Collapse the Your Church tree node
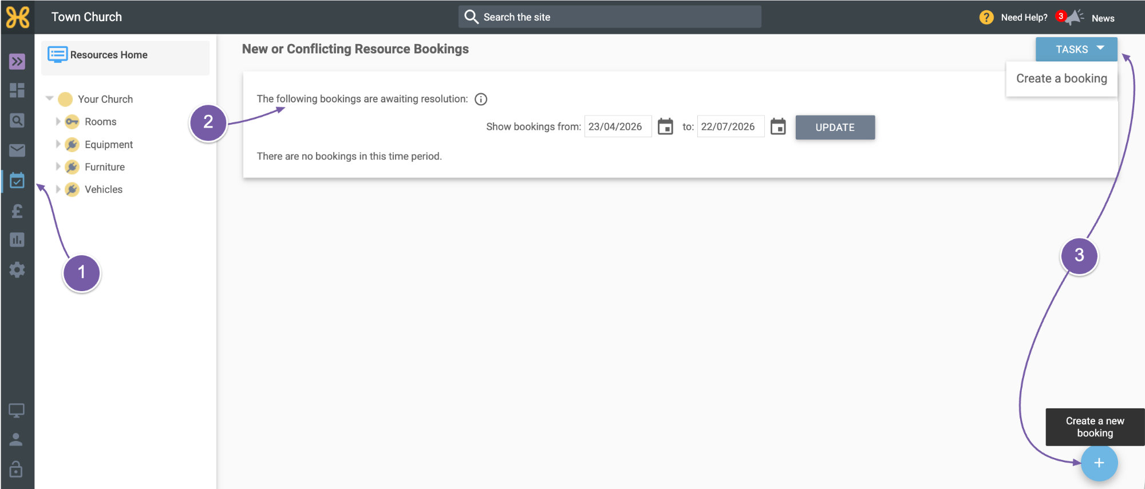 pos(50,98)
